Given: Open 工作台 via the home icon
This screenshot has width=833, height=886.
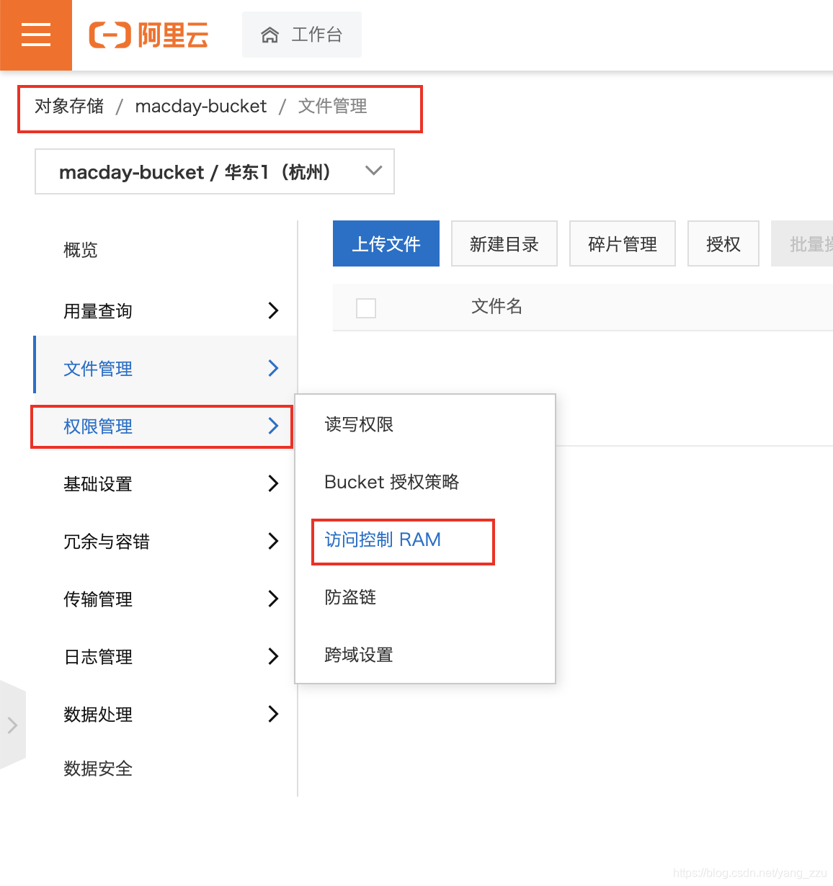Looking at the screenshot, I should [301, 35].
